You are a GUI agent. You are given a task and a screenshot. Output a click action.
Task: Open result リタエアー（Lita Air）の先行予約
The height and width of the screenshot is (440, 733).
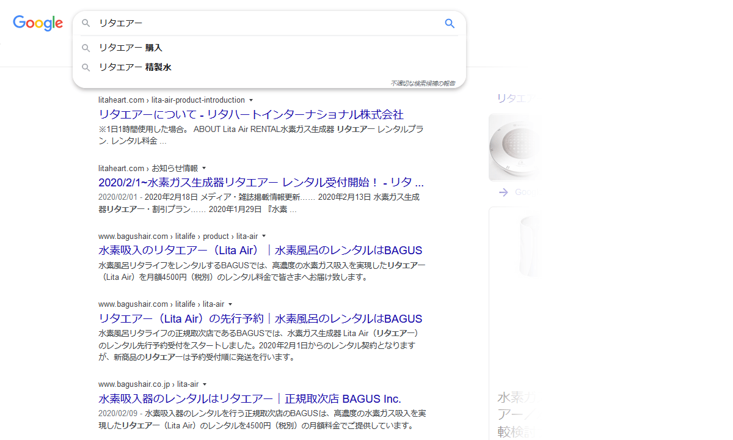(260, 318)
